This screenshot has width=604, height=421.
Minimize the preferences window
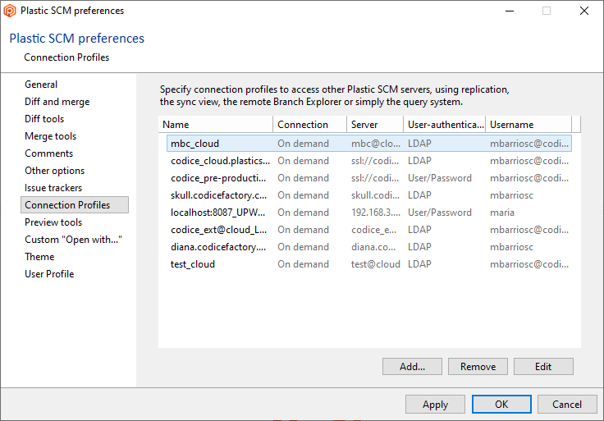[x=510, y=11]
